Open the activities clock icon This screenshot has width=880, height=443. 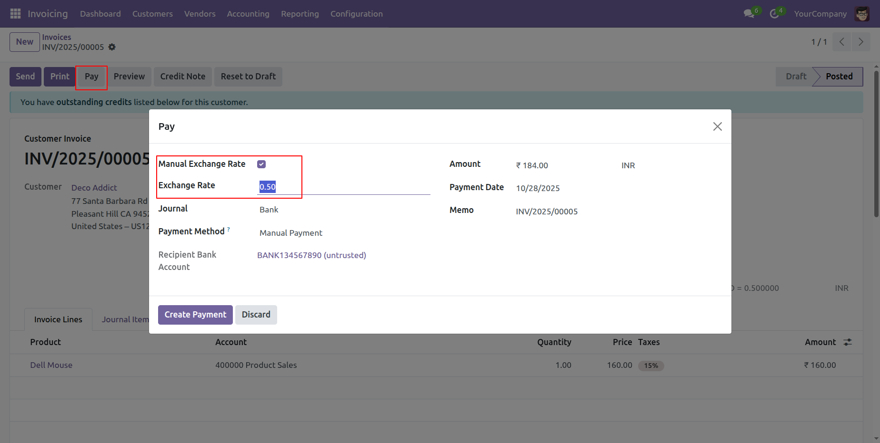pos(774,14)
